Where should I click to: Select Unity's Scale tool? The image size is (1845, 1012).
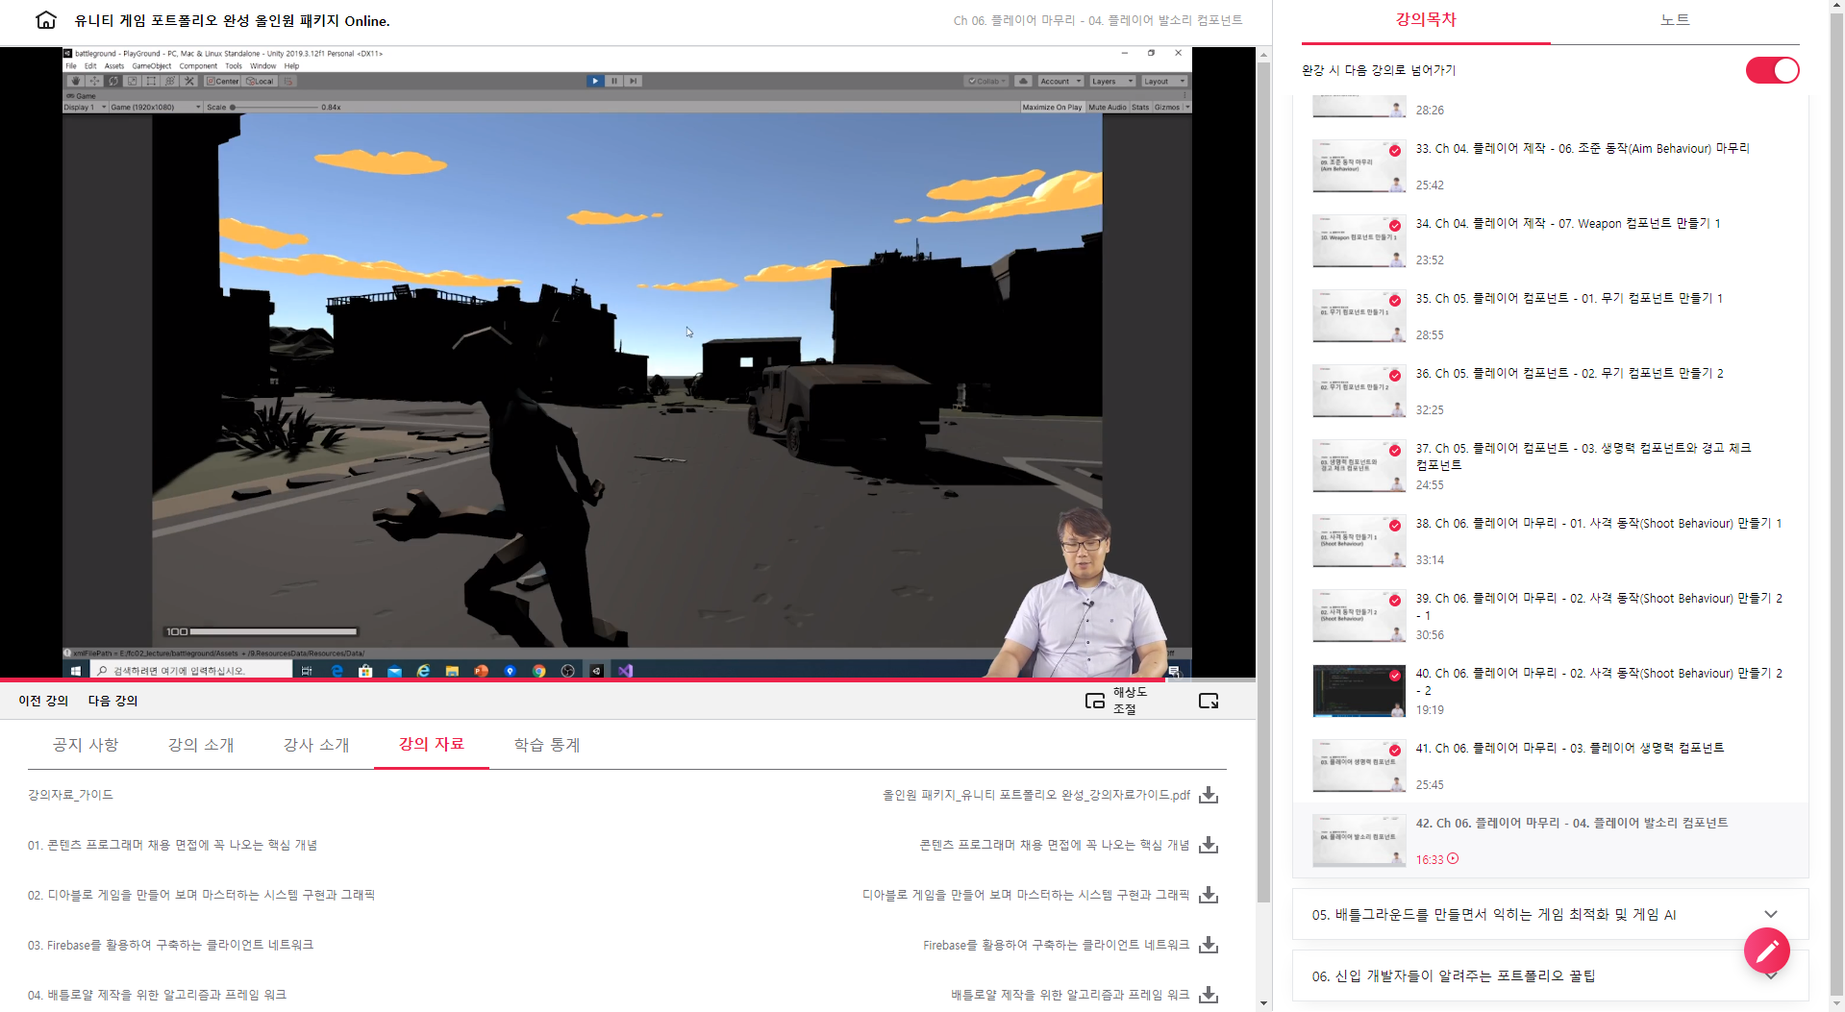pos(133,82)
